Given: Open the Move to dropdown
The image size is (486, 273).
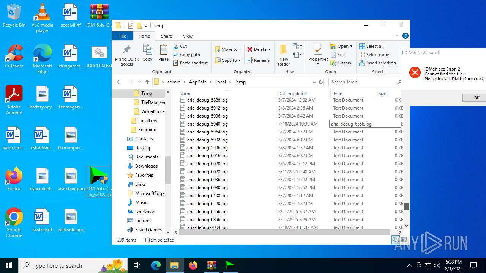Looking at the screenshot, I should (229, 49).
